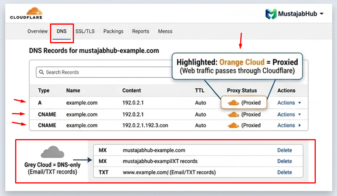Click mustajabhub-exampilXT records text
The width and height of the screenshot is (337, 196).
pyautogui.click(x=160, y=161)
